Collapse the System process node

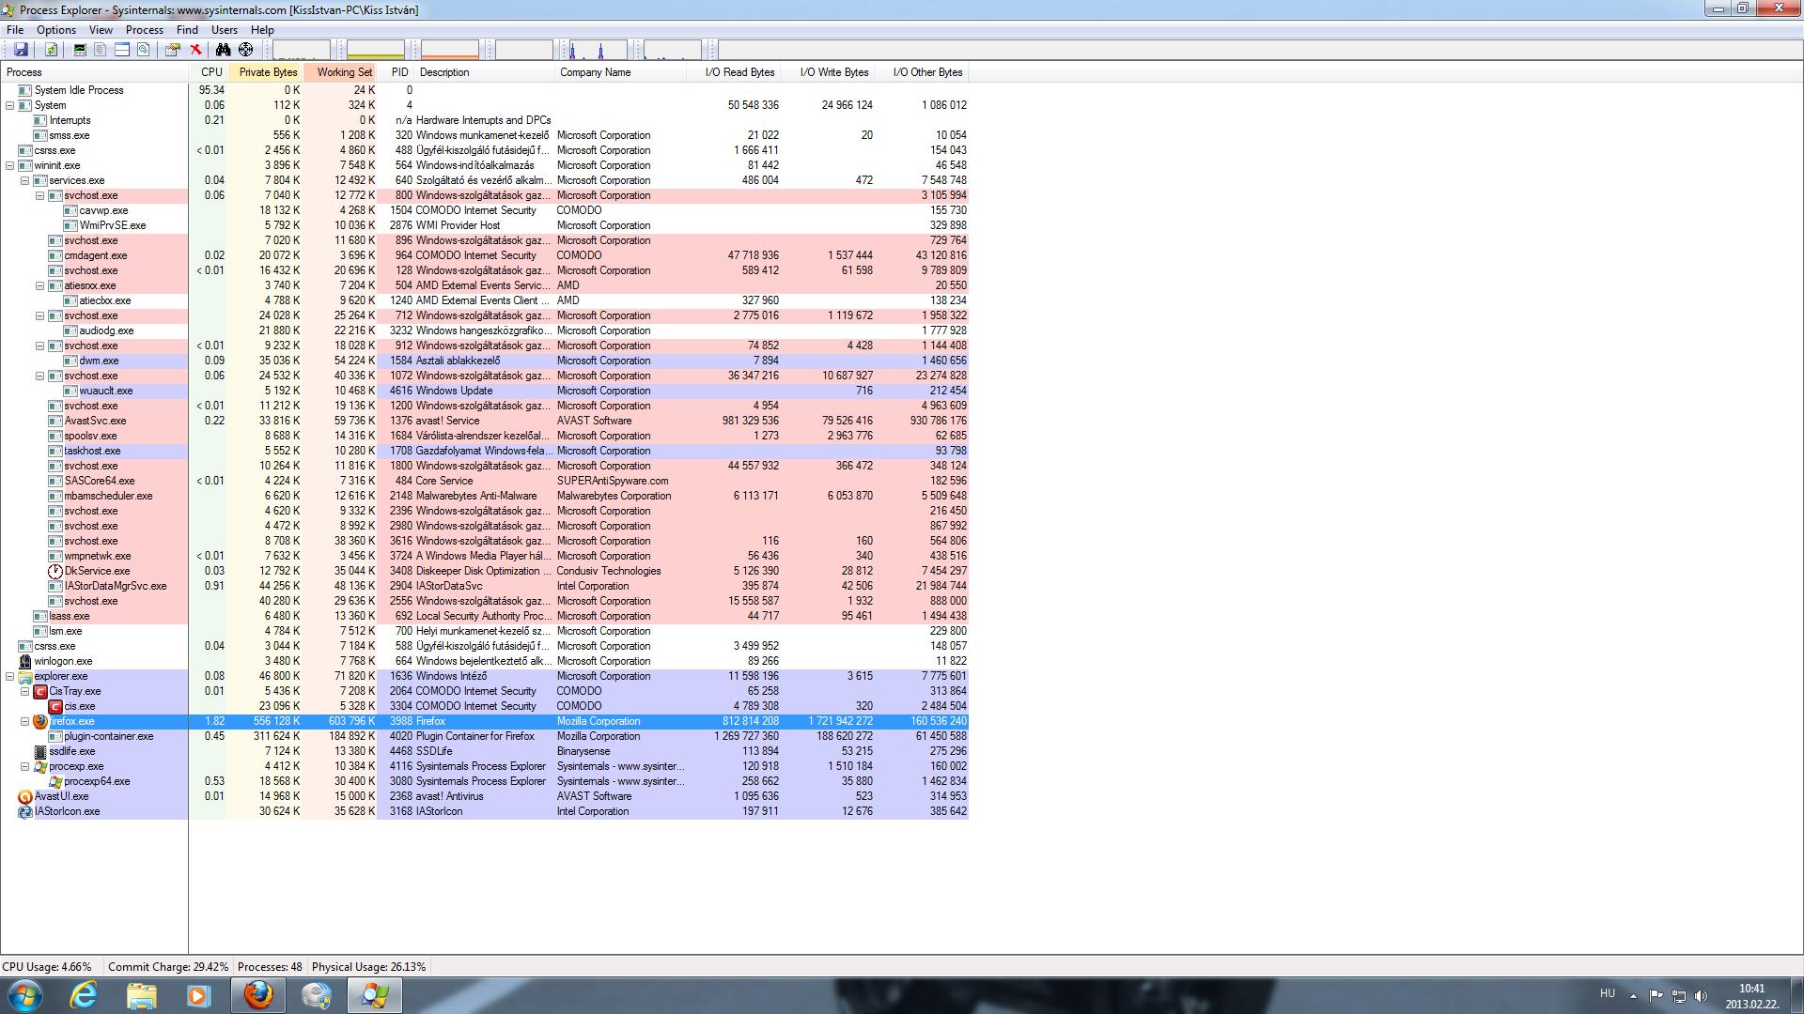pyautogui.click(x=10, y=105)
